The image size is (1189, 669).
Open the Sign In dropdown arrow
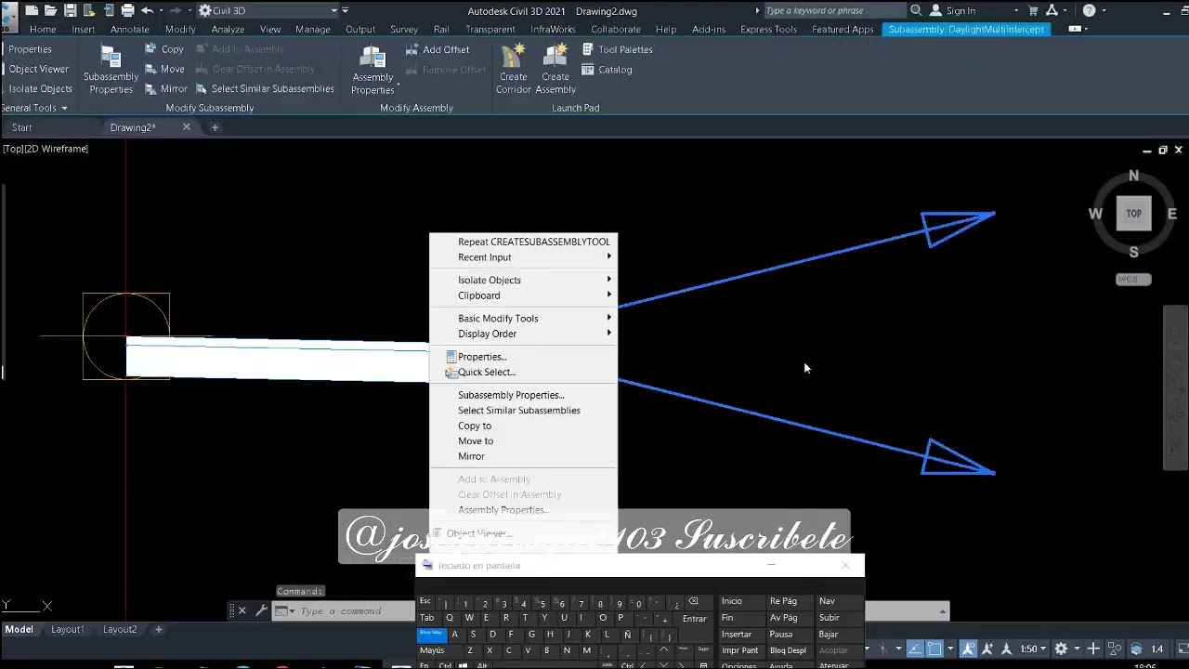(1016, 11)
